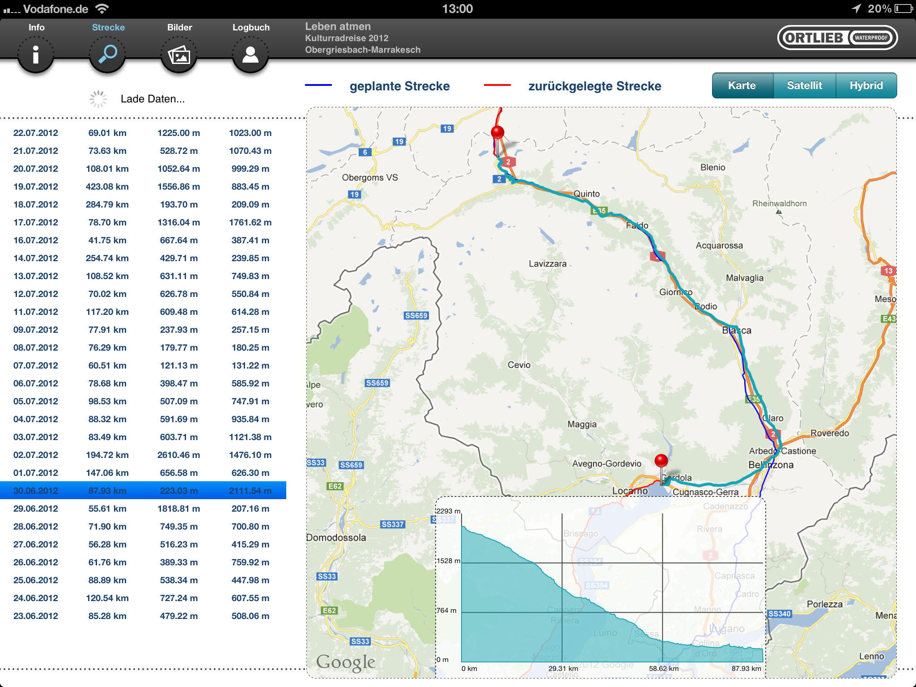The image size is (916, 687).
Task: Tap the battery icon in status bar
Action: tap(903, 8)
